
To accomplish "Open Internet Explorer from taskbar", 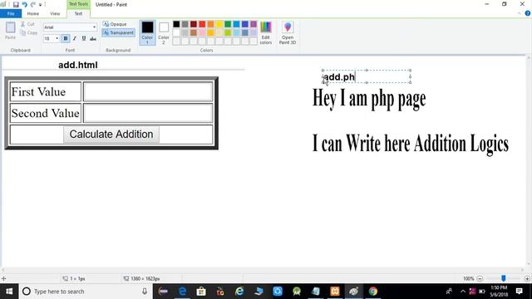I will tap(239, 292).
